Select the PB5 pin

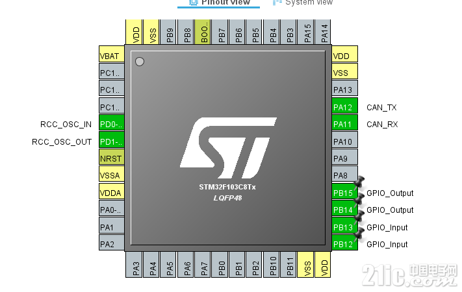tap(254, 32)
